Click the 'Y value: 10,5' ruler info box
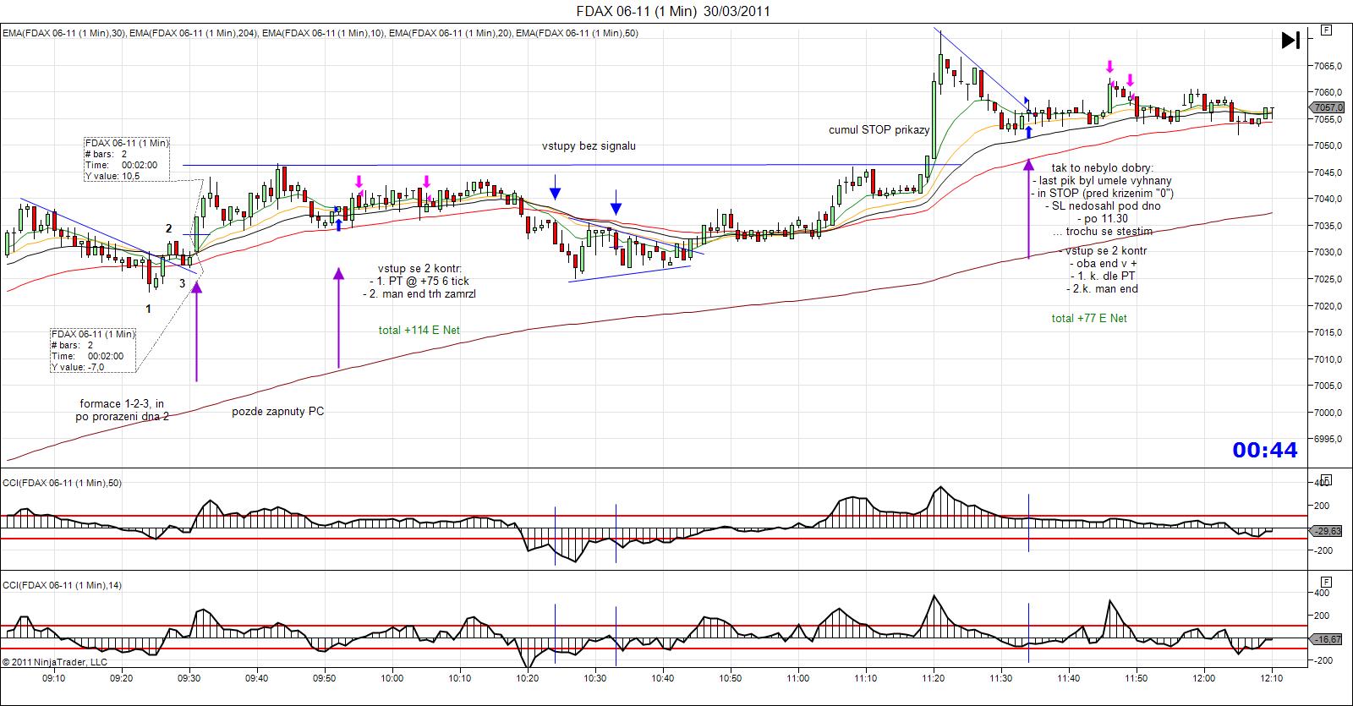The width and height of the screenshot is (1353, 706). point(127,159)
